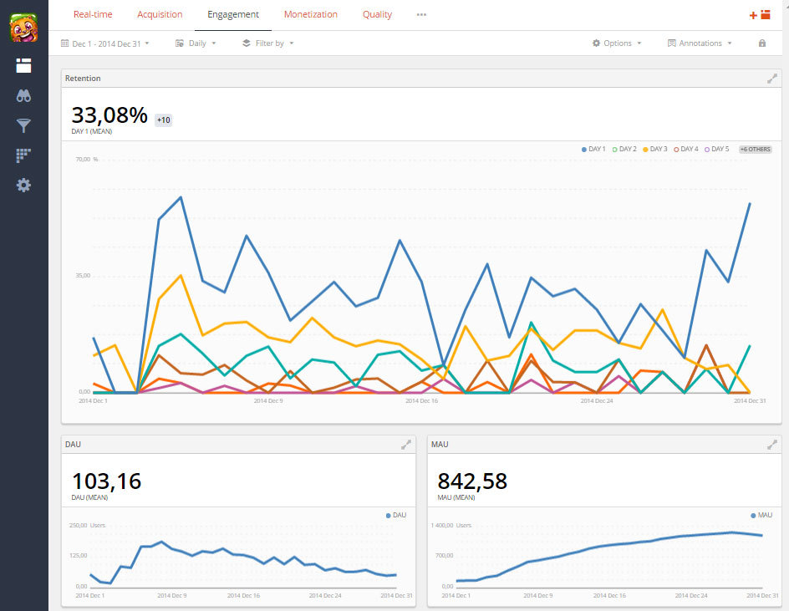
Task: Open the Filter by dropdown
Action: pos(268,43)
